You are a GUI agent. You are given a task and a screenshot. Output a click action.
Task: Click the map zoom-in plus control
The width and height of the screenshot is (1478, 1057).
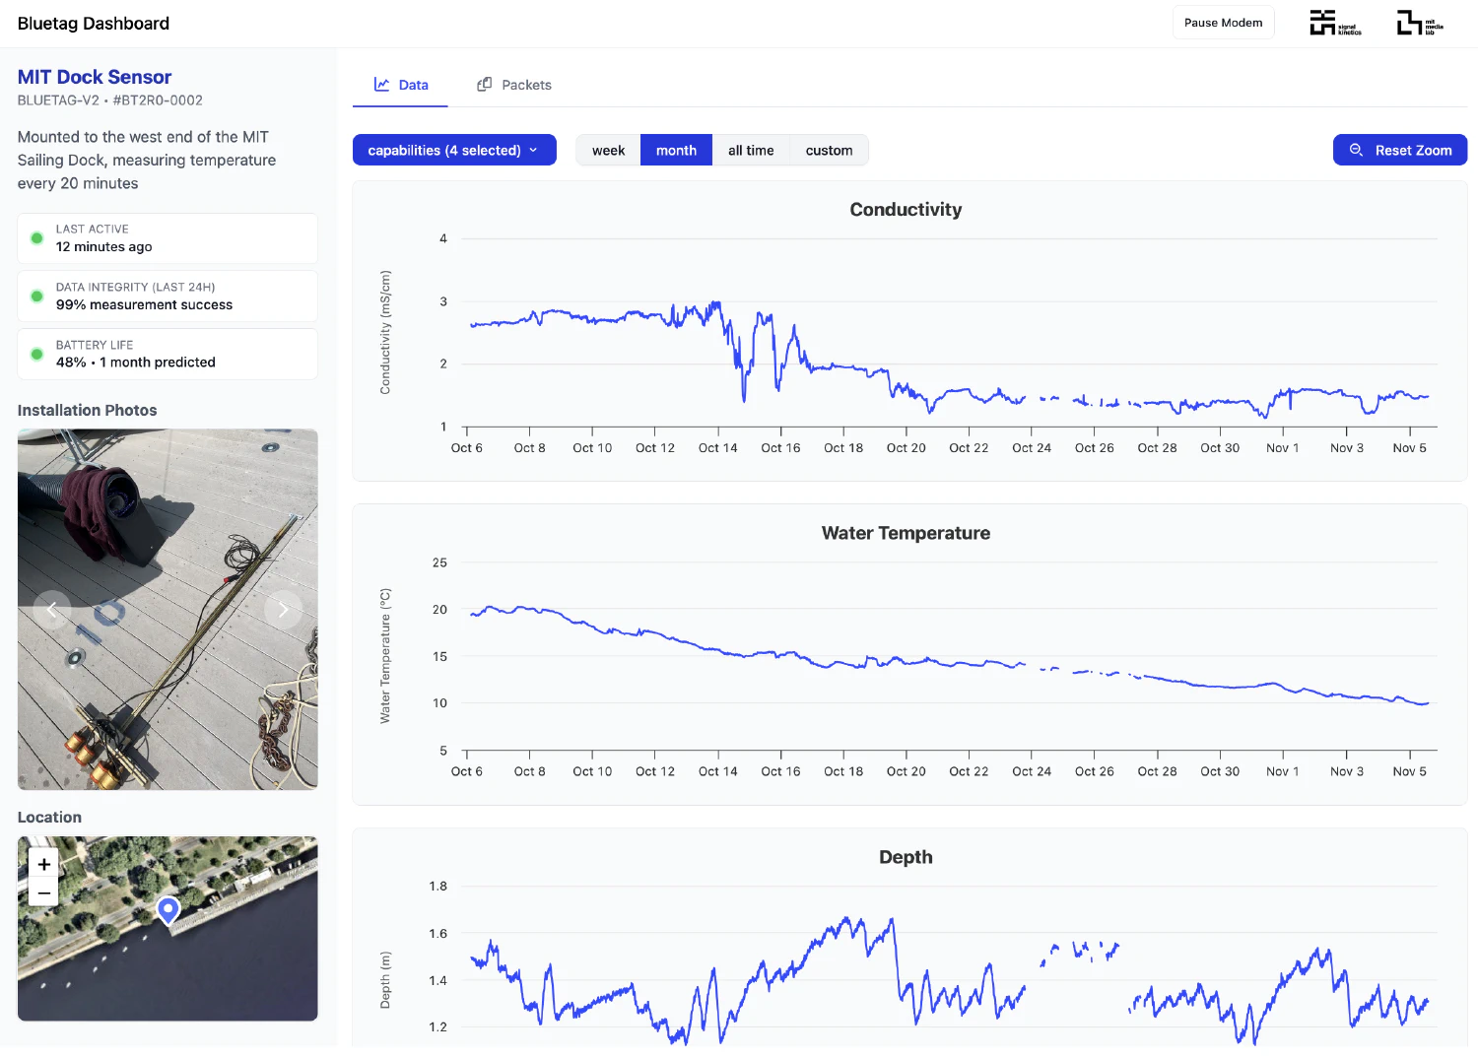43,863
